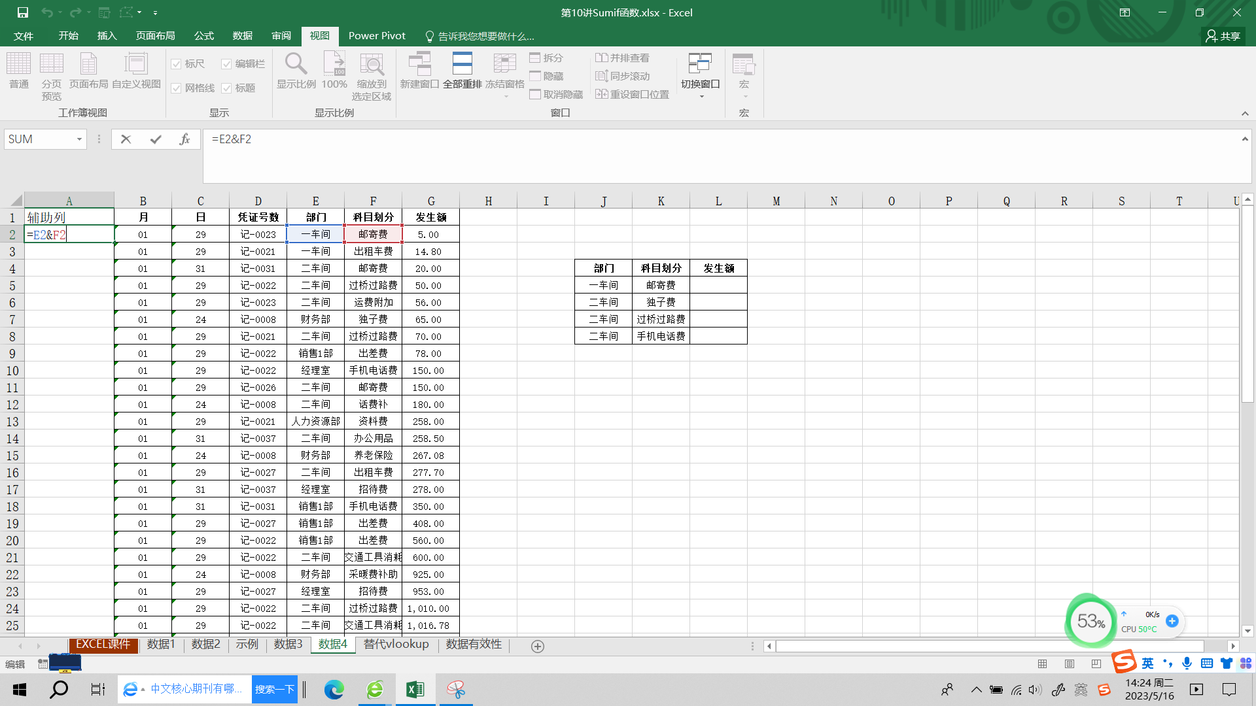Image resolution: width=1256 pixels, height=706 pixels.
Task: Toggle the Gridlines (网格线) checkbox
Action: pyautogui.click(x=192, y=88)
